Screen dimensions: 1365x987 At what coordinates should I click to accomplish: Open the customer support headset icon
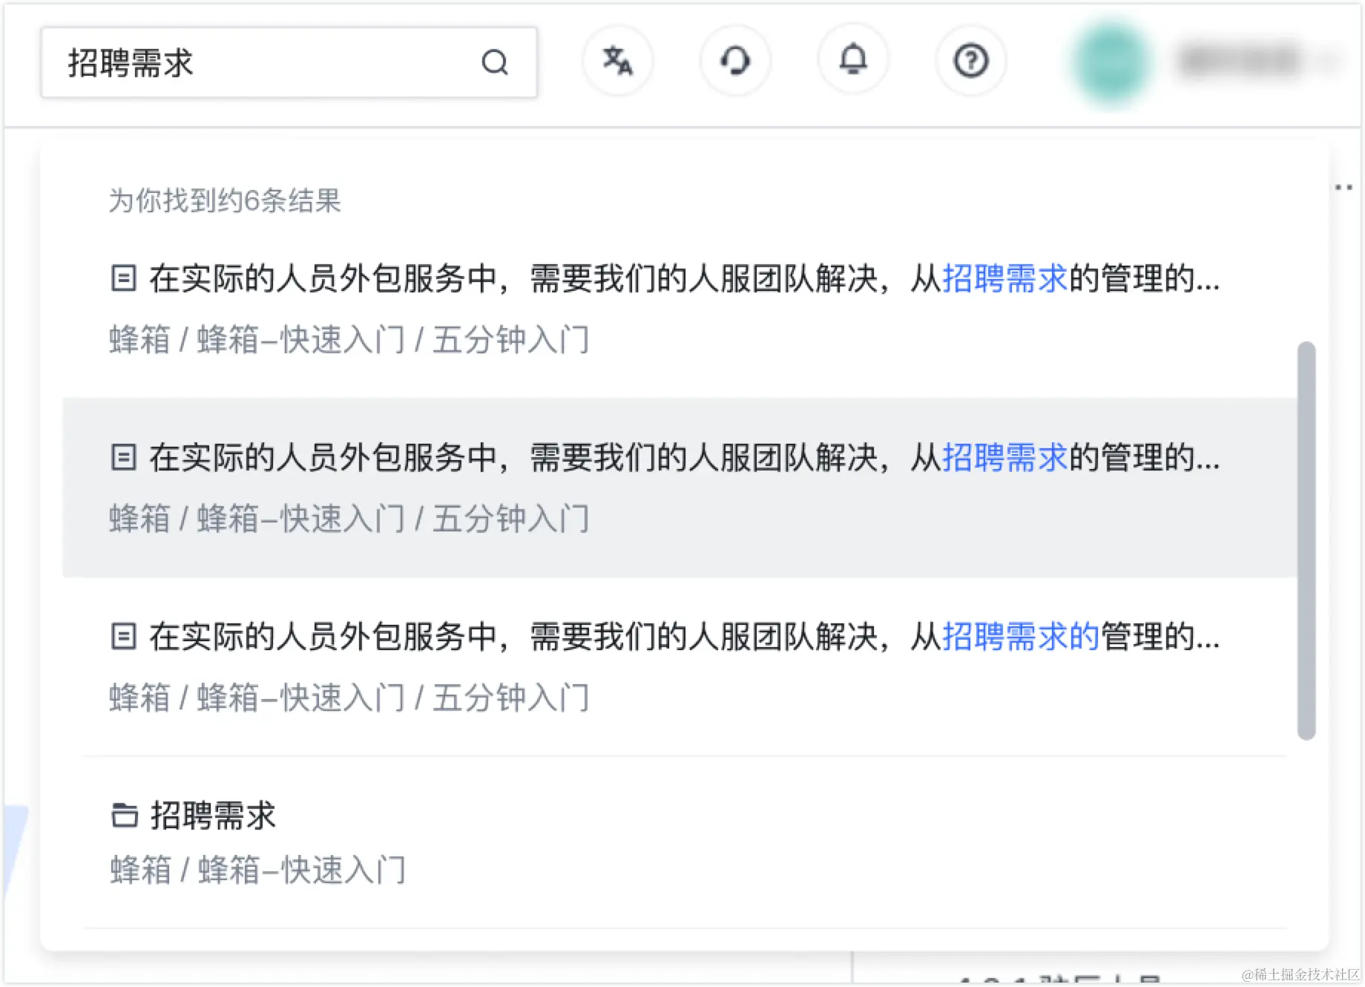(735, 61)
